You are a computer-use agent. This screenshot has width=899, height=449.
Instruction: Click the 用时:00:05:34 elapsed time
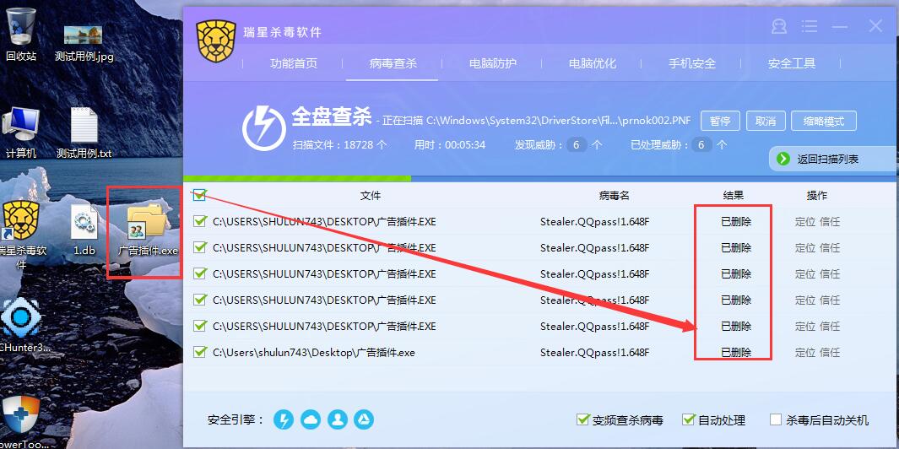point(450,144)
